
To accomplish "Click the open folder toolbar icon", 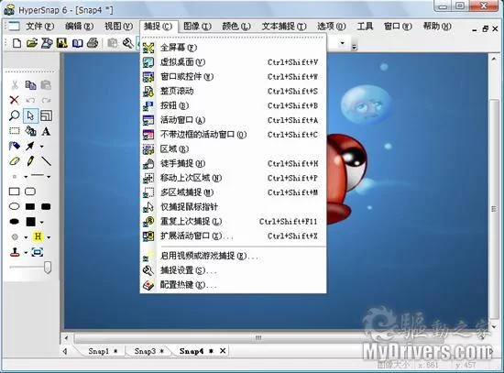I will tap(32, 43).
